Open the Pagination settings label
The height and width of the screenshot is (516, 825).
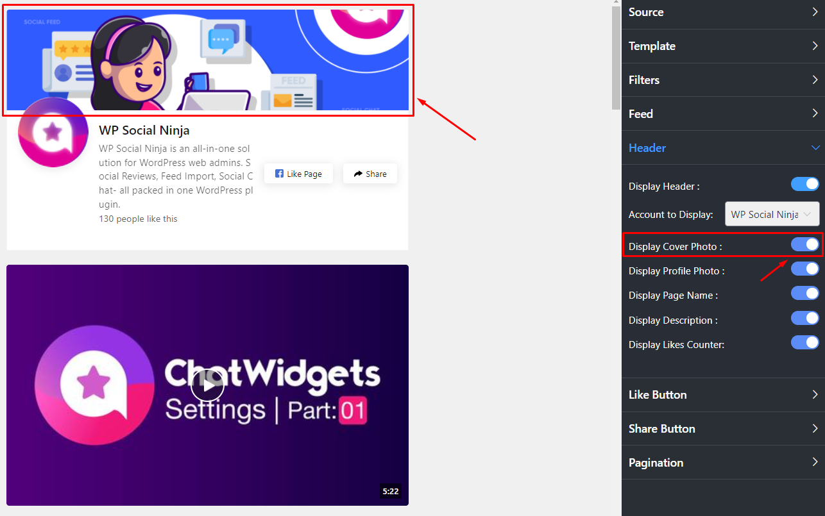point(656,463)
